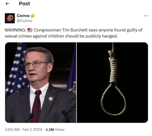
Task: Click the gold verified badge
Action: 33,16
